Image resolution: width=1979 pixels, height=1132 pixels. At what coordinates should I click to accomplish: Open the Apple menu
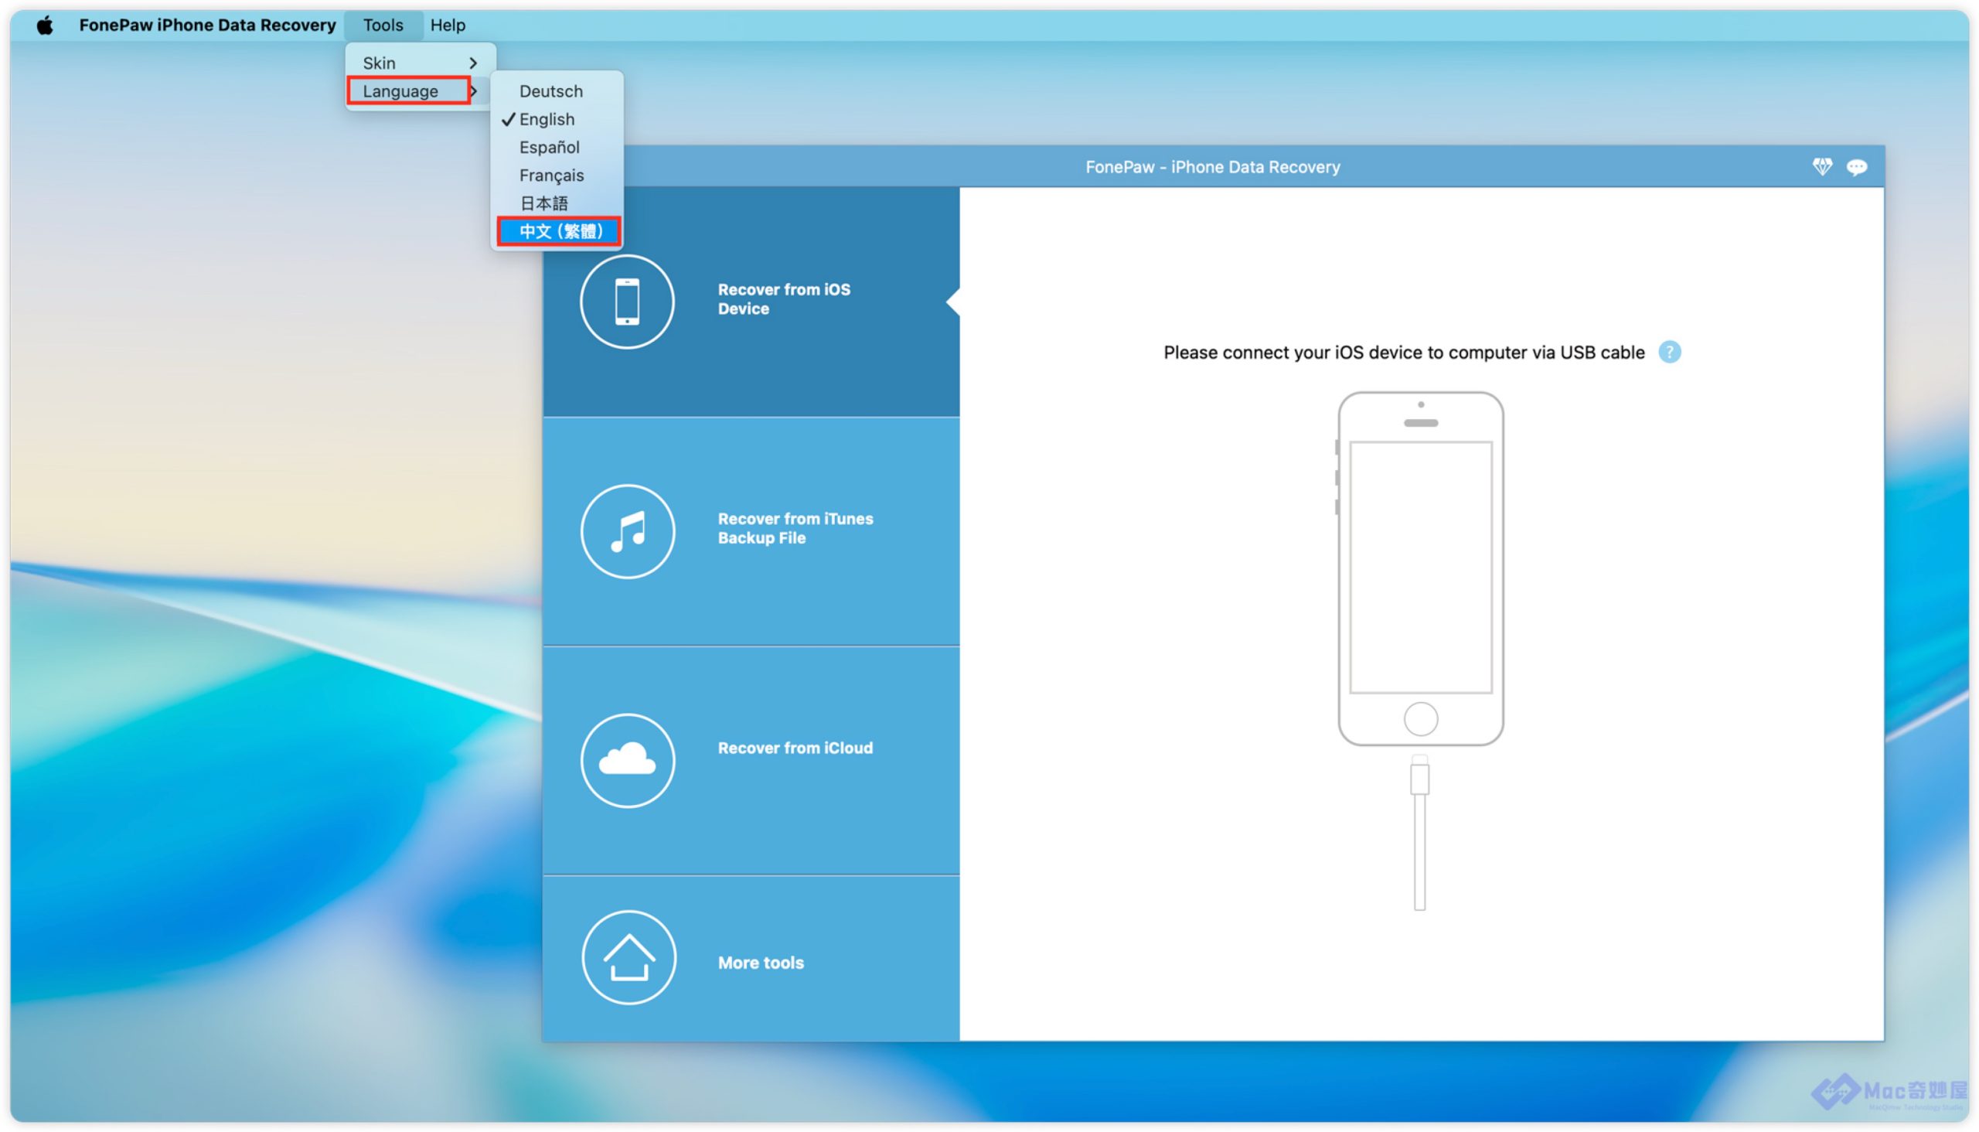pyautogui.click(x=45, y=25)
